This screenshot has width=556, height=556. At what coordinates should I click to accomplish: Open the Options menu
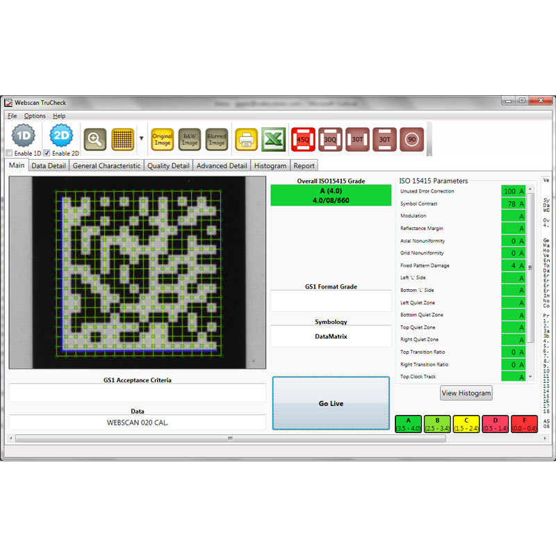(34, 115)
